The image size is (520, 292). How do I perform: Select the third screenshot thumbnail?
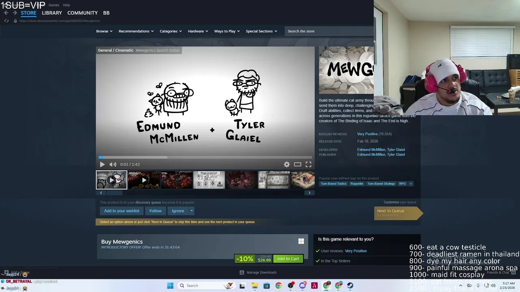coord(176,180)
